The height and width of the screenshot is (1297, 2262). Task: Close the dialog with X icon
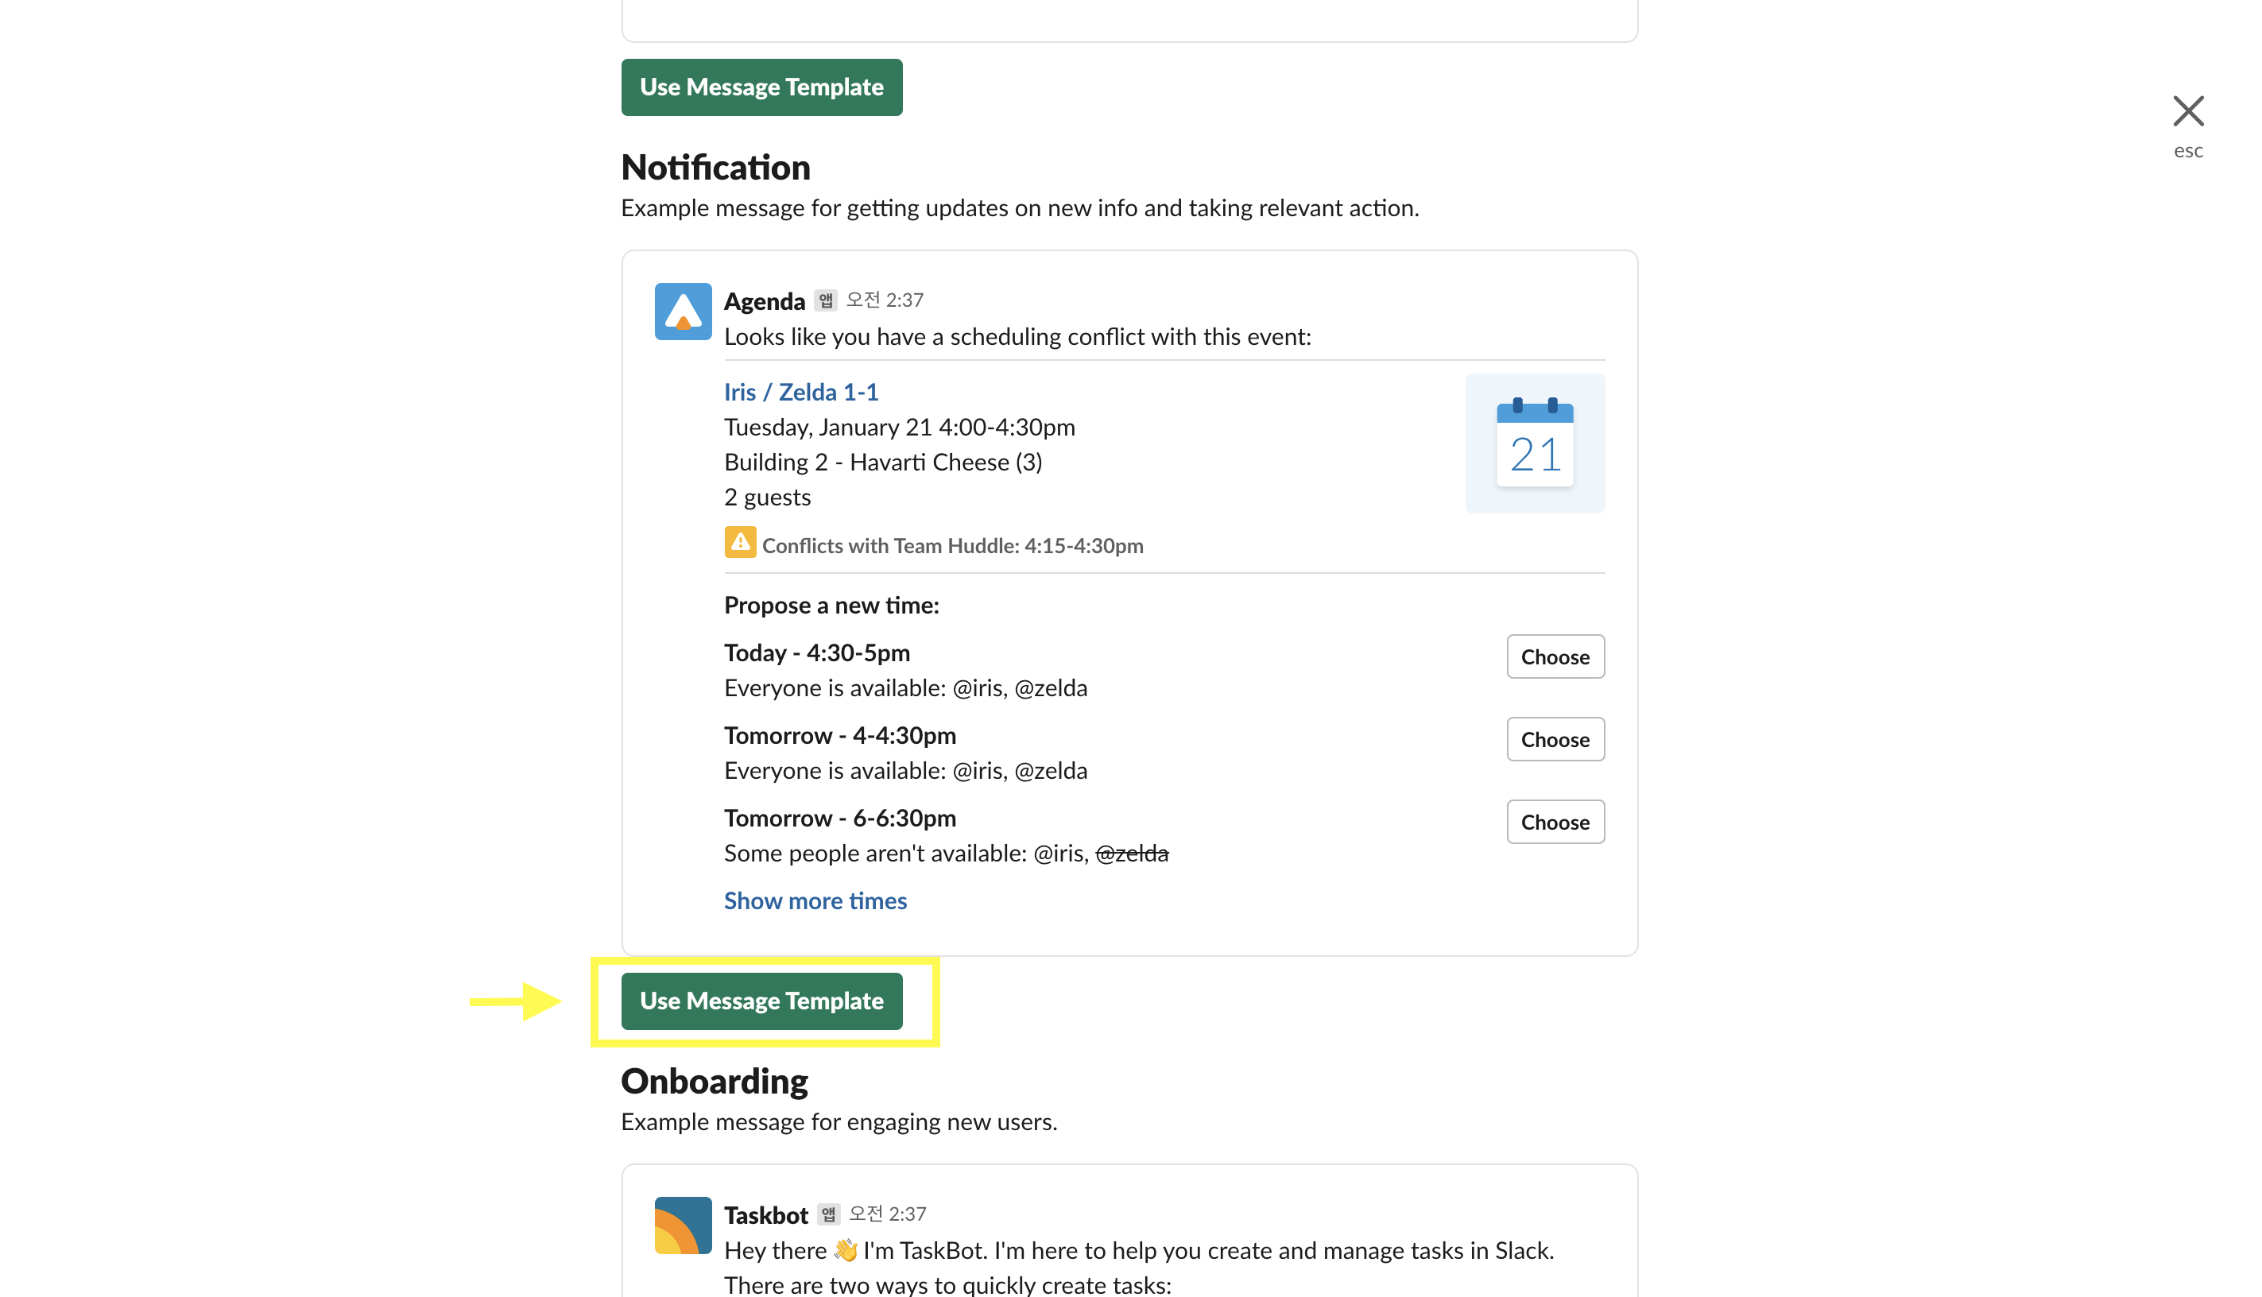pyautogui.click(x=2187, y=111)
